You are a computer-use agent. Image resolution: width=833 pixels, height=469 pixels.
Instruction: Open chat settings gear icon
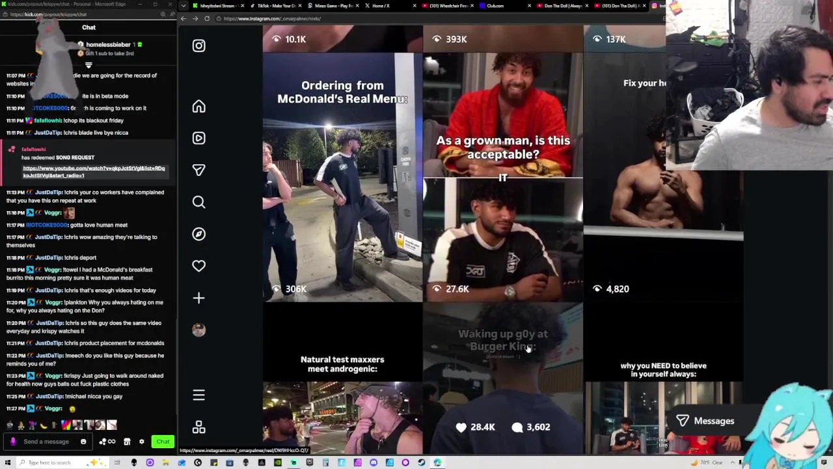tap(141, 442)
